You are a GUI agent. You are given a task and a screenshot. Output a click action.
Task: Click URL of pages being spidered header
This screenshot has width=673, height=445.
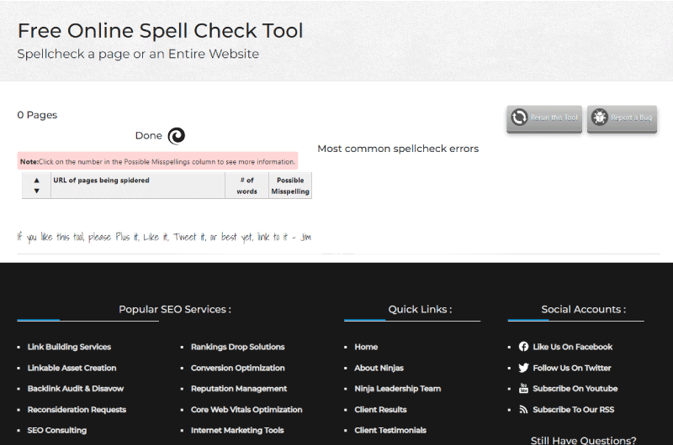click(102, 181)
